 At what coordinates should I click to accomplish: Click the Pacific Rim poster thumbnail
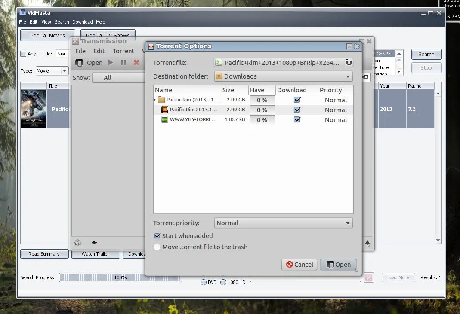34,109
